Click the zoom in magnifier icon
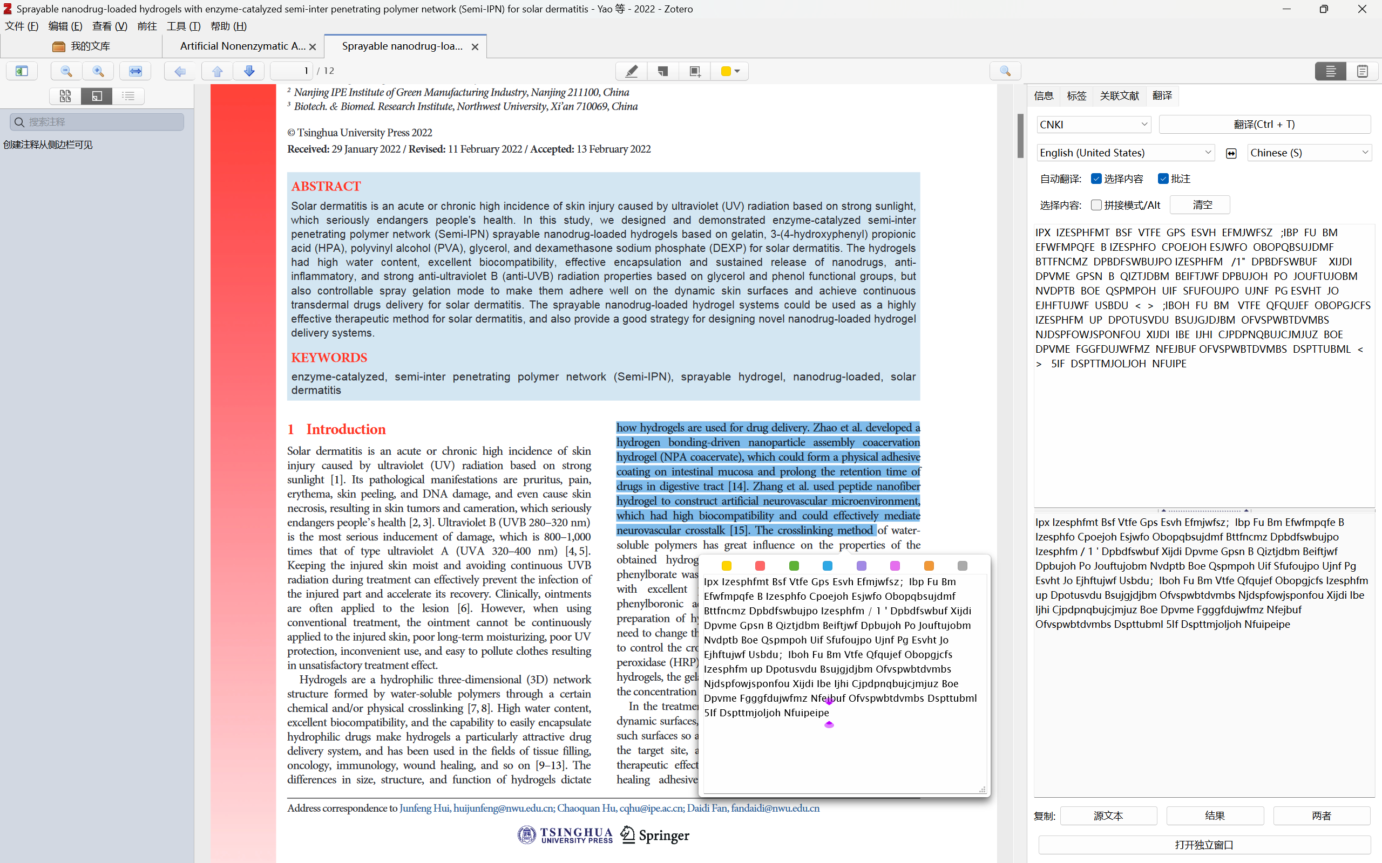1382x863 pixels. (x=98, y=71)
